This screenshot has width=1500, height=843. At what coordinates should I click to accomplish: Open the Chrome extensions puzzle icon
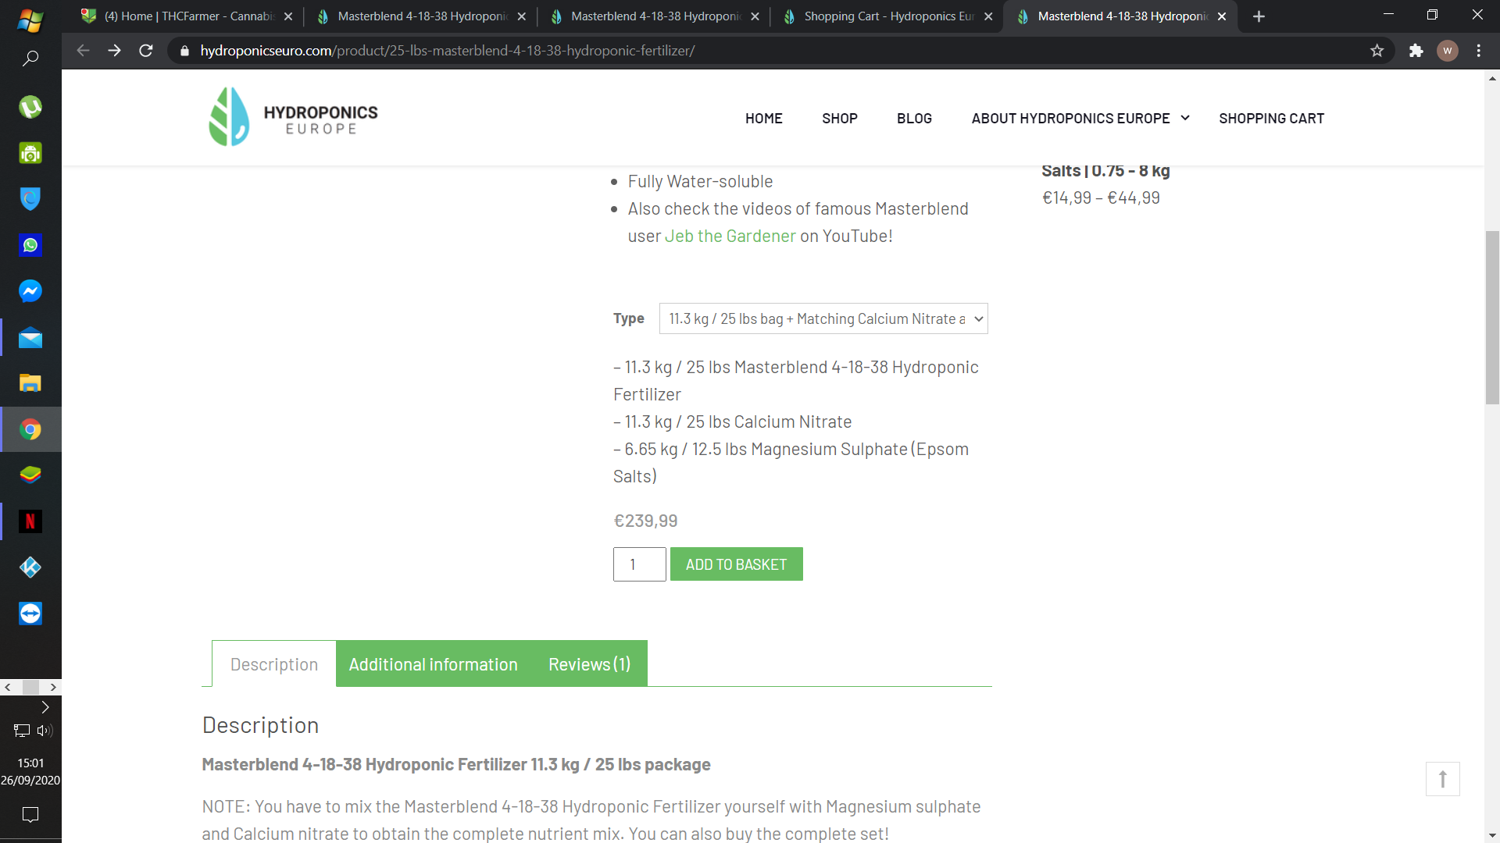click(1416, 51)
